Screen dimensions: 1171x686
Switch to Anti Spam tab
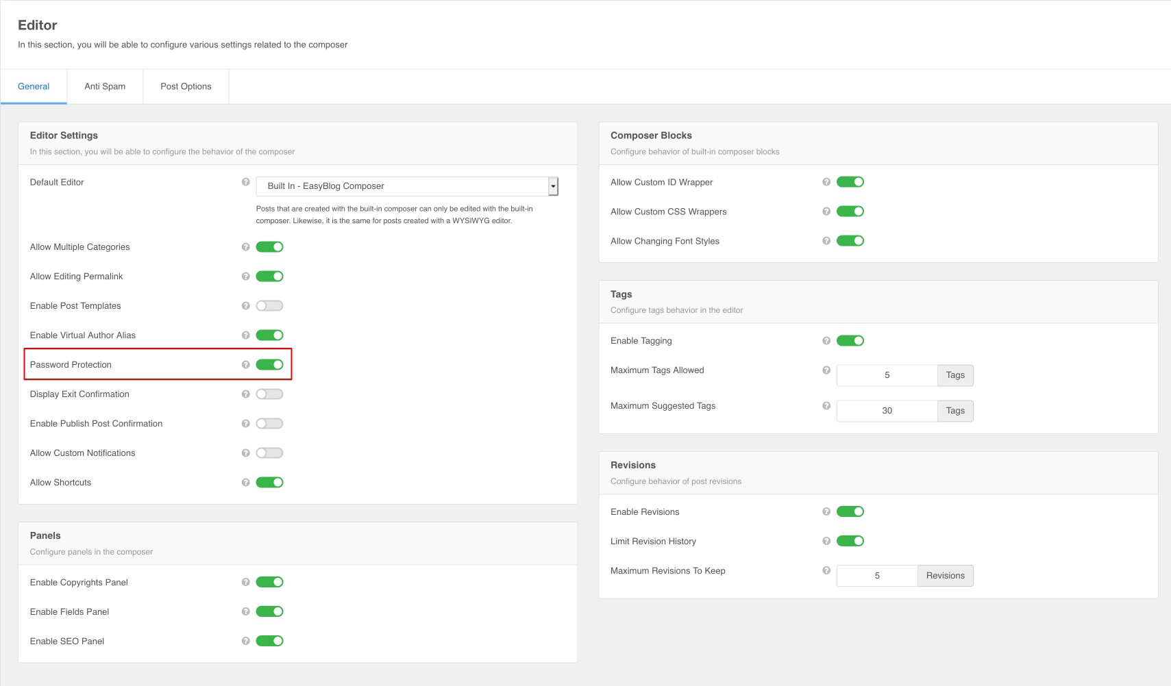(105, 86)
